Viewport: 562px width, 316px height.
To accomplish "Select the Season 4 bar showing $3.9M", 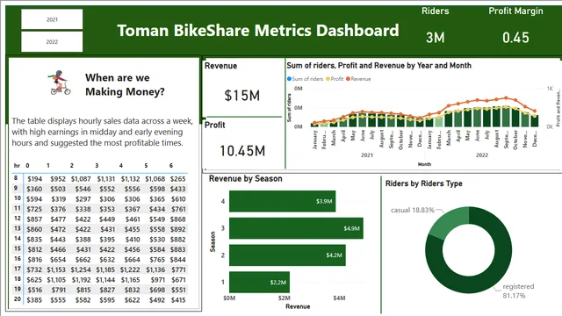I will (x=283, y=201).
